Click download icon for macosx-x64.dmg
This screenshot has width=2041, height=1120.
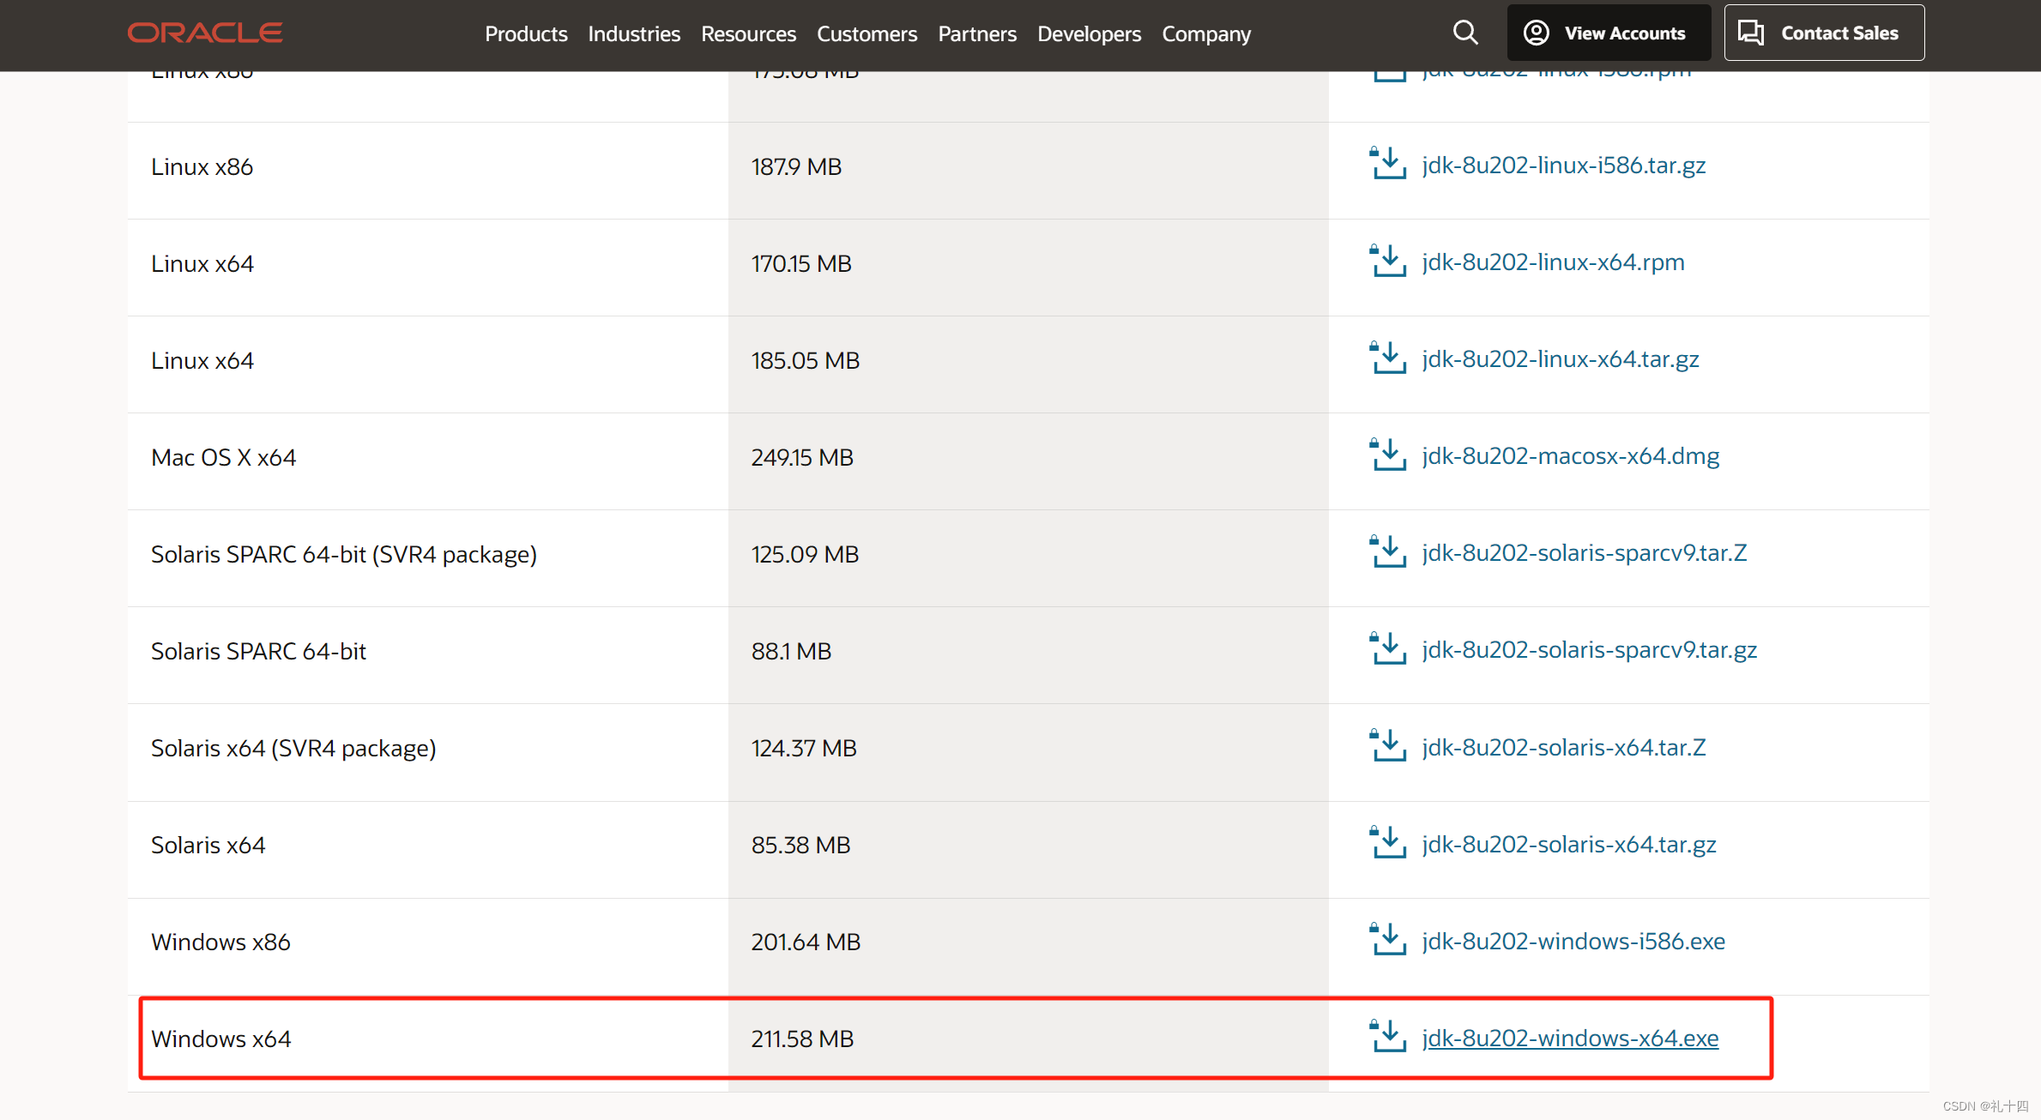pos(1388,455)
